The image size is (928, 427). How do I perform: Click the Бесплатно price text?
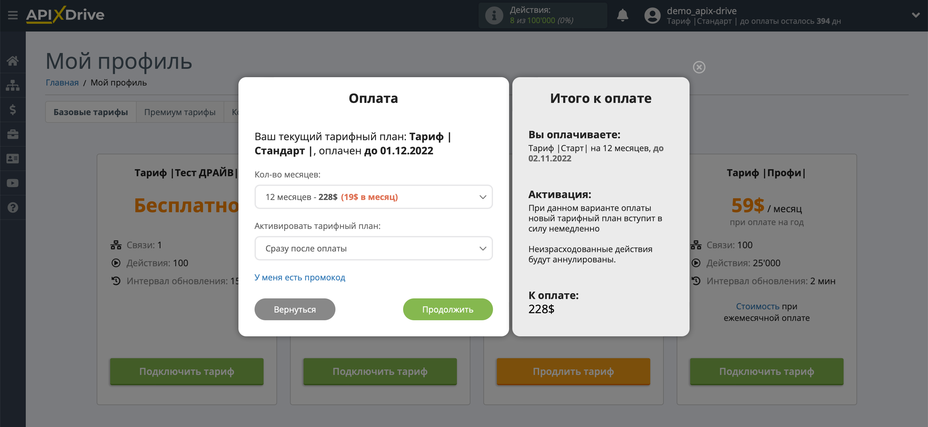point(186,205)
